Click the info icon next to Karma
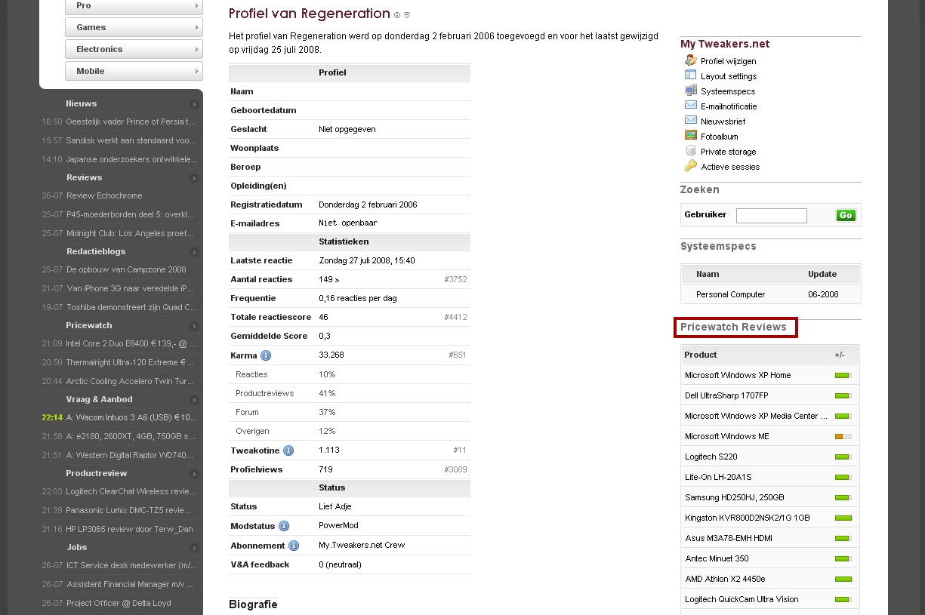The height and width of the screenshot is (615, 925). click(x=266, y=355)
